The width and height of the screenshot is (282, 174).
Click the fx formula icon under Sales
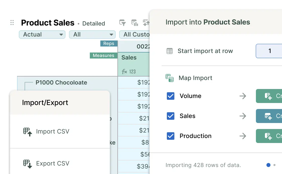(x=124, y=72)
